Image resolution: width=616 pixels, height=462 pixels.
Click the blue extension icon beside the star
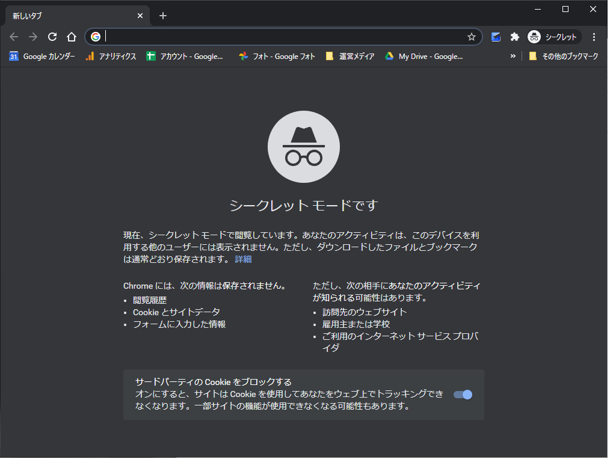click(496, 37)
